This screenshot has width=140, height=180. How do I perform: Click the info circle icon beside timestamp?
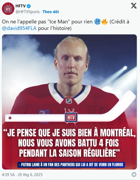134,174
